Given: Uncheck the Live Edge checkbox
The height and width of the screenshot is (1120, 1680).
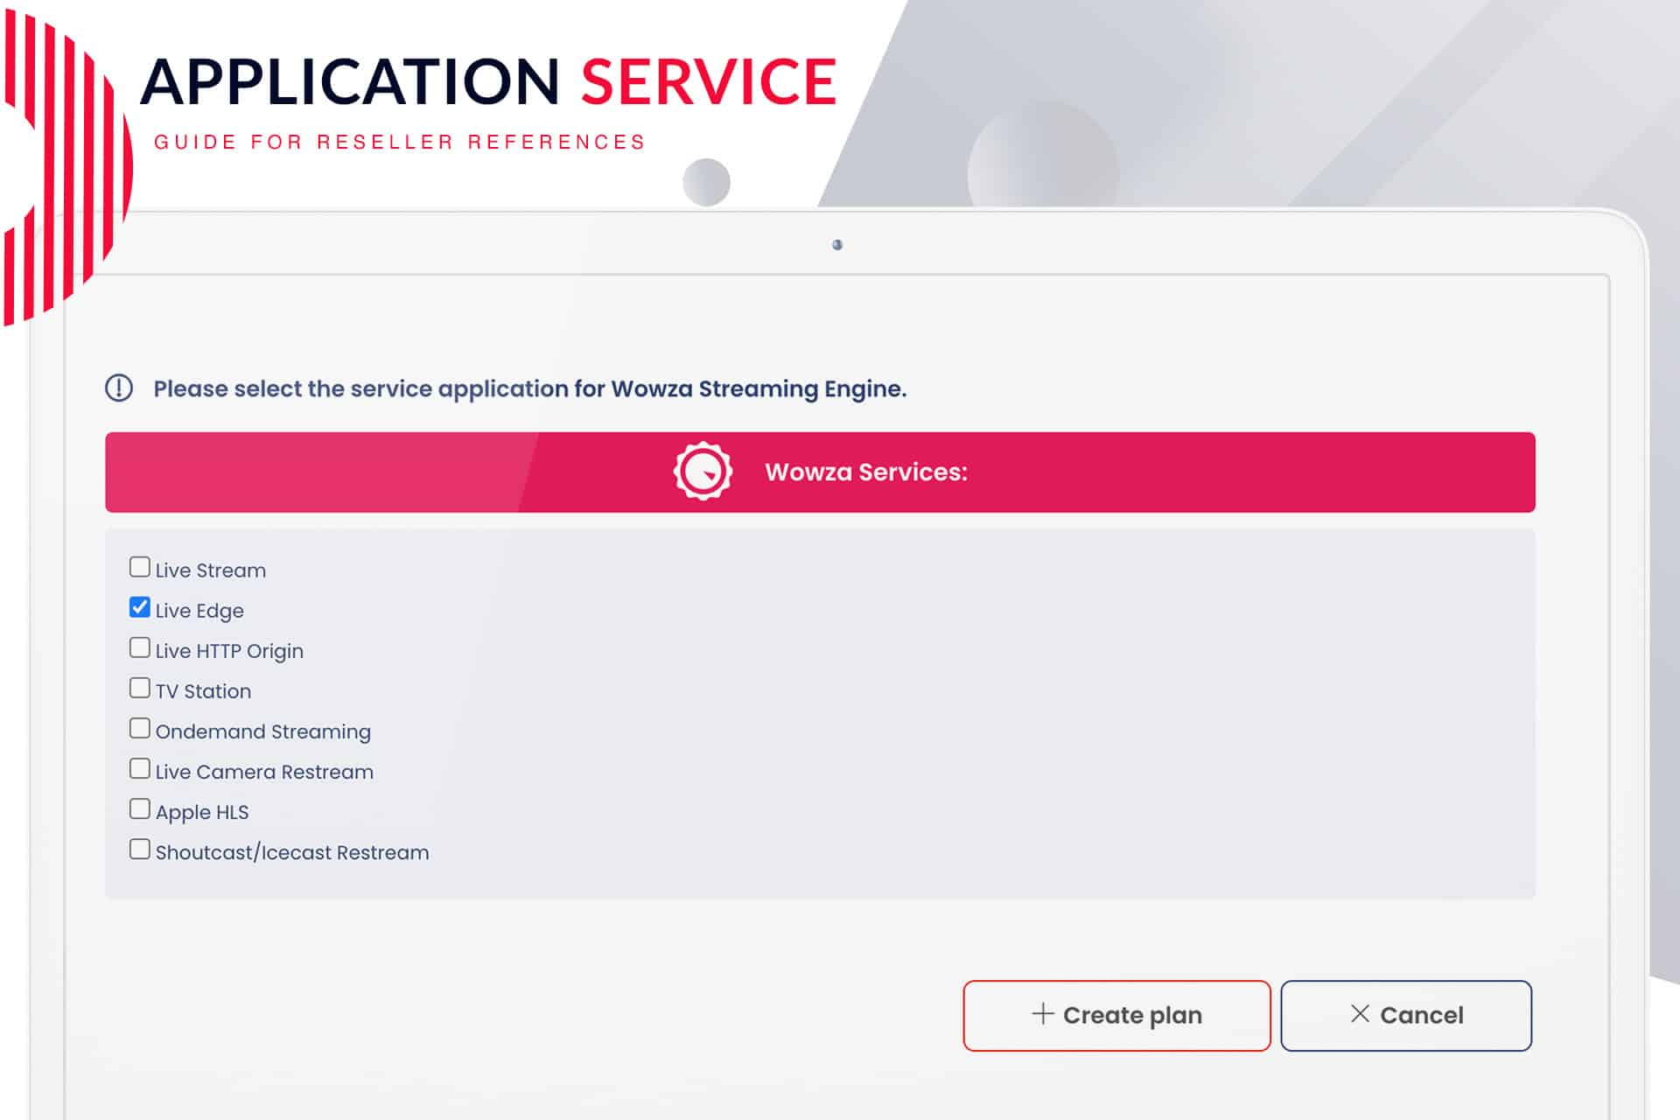Looking at the screenshot, I should 139,607.
